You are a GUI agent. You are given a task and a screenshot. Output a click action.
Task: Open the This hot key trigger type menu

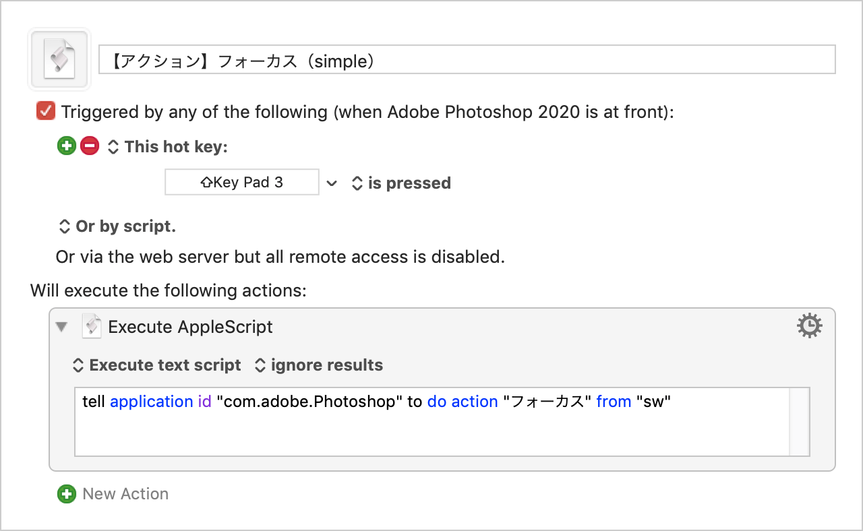tap(168, 146)
